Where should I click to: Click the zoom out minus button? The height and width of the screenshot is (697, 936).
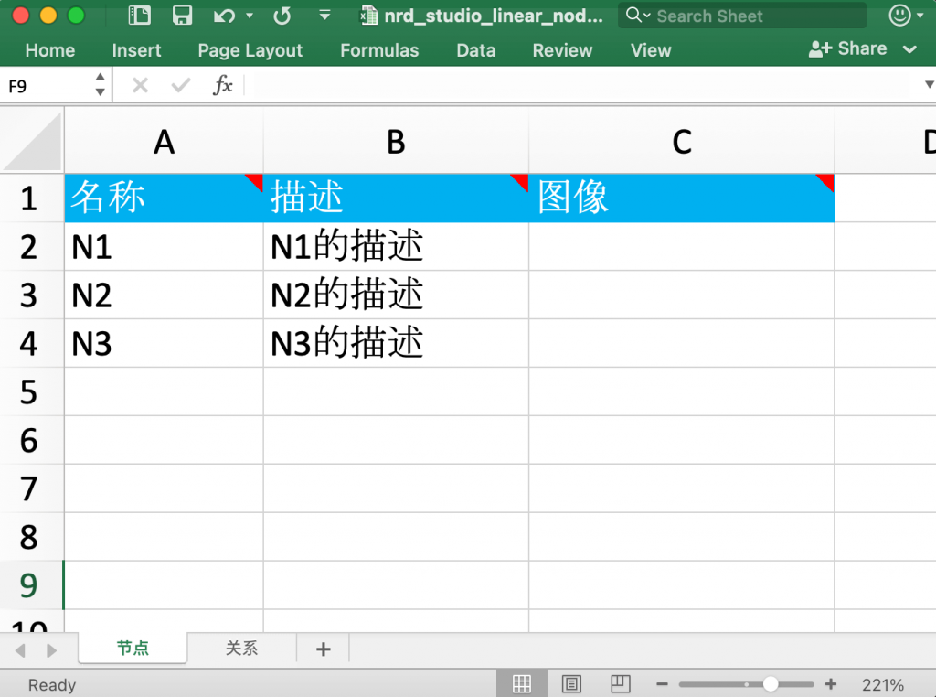(x=662, y=684)
